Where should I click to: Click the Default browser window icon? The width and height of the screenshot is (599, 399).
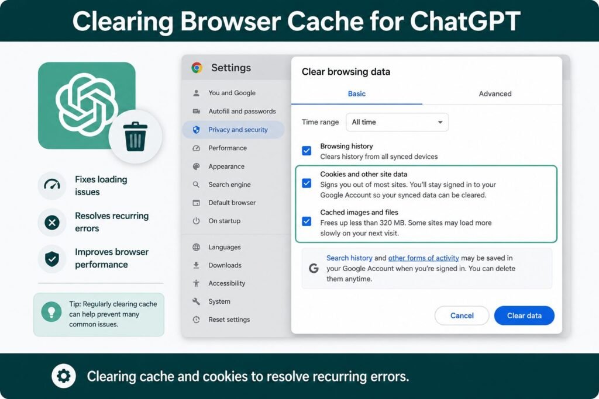197,203
